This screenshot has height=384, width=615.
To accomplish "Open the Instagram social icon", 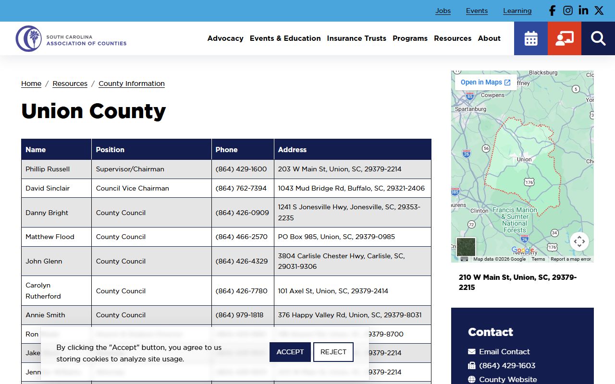I will [x=568, y=11].
